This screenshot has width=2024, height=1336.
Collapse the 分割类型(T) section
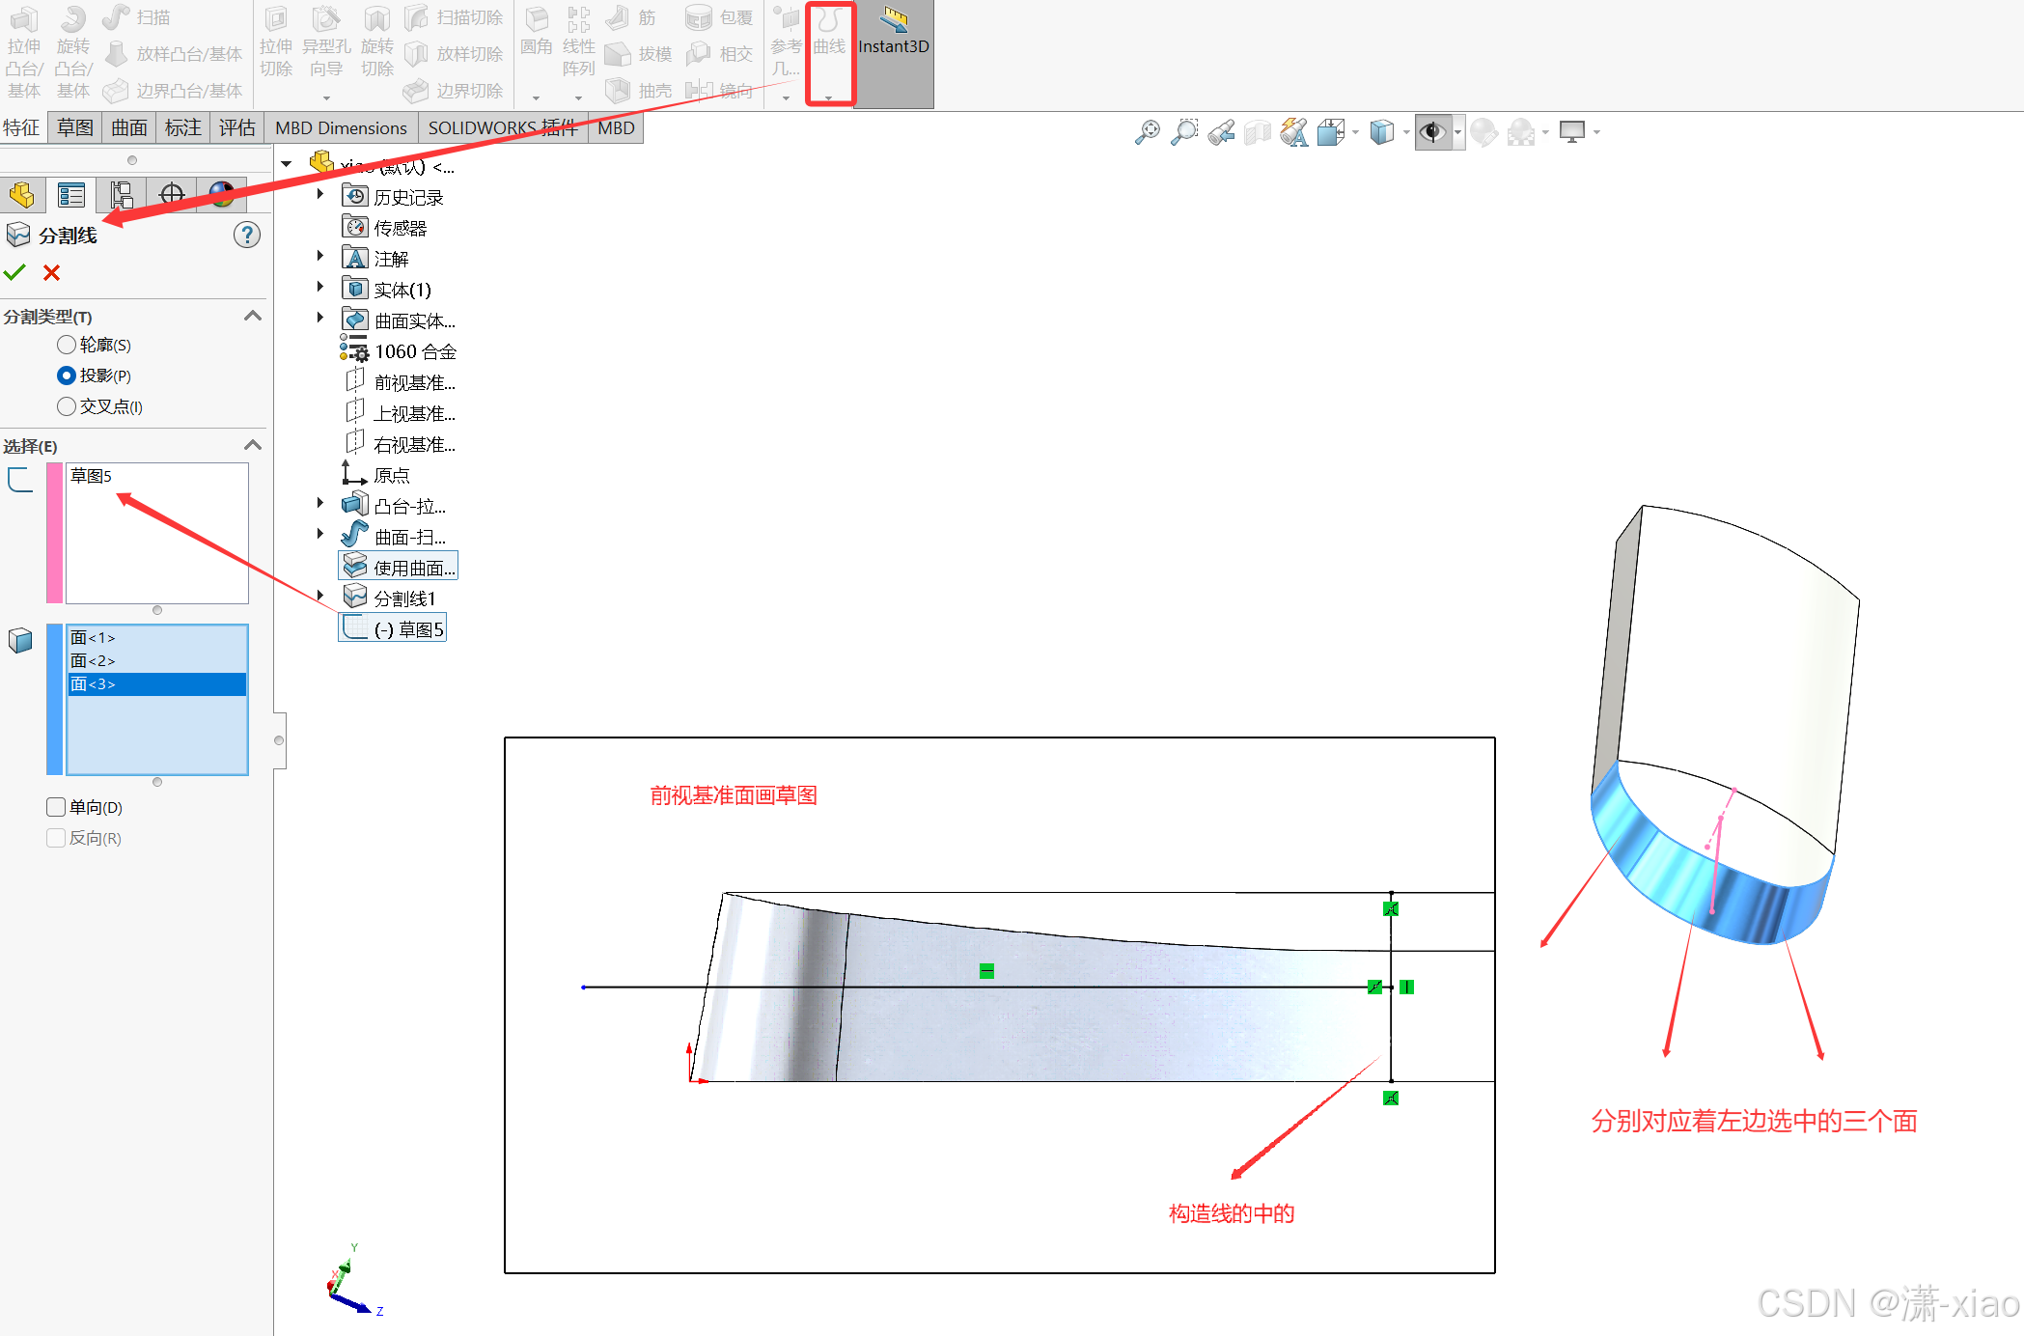click(x=253, y=317)
